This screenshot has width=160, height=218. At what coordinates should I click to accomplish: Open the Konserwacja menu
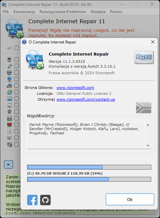click(24, 12)
